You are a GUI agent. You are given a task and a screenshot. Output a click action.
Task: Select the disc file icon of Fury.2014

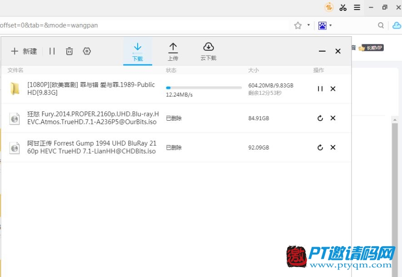tap(15, 118)
